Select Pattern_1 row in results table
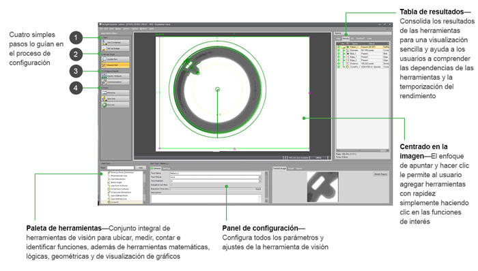 tap(363, 47)
